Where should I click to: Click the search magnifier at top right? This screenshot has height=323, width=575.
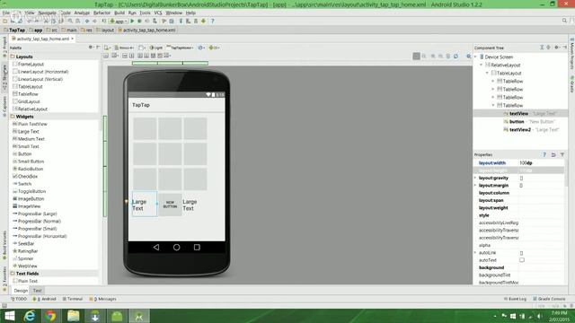(x=564, y=21)
